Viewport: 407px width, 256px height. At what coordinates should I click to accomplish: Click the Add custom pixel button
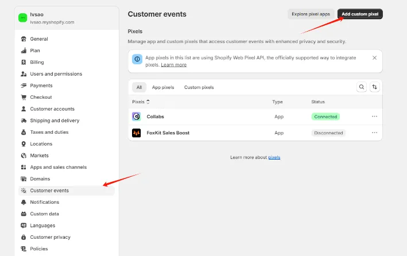[x=360, y=14]
